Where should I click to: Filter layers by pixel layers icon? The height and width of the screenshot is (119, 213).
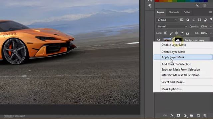click(x=182, y=20)
